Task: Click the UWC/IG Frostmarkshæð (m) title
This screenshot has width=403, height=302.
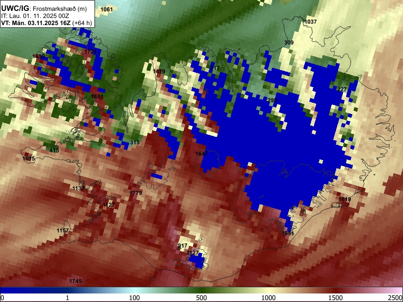Action: point(44,9)
